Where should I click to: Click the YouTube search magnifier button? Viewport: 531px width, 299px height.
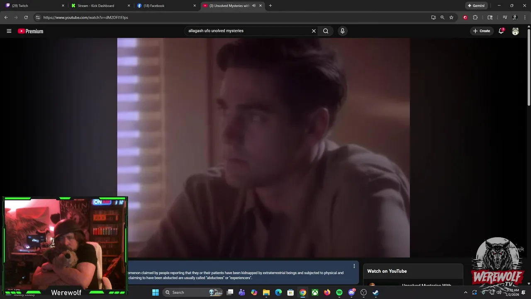[x=326, y=31]
